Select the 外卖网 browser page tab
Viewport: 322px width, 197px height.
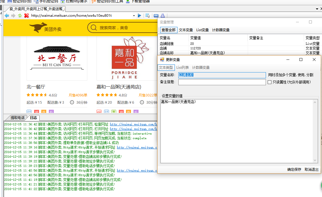37,9
